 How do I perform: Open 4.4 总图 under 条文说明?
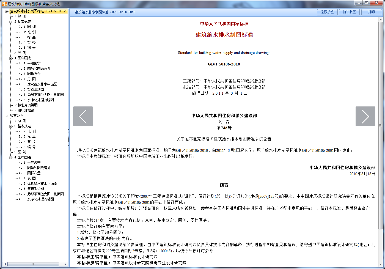click(27, 179)
